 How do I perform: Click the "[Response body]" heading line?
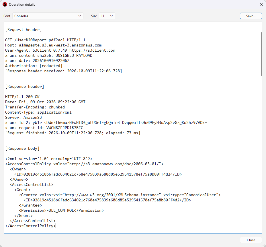(x=22, y=148)
